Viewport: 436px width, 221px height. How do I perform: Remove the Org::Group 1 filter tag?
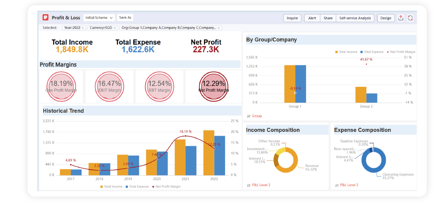point(219,28)
